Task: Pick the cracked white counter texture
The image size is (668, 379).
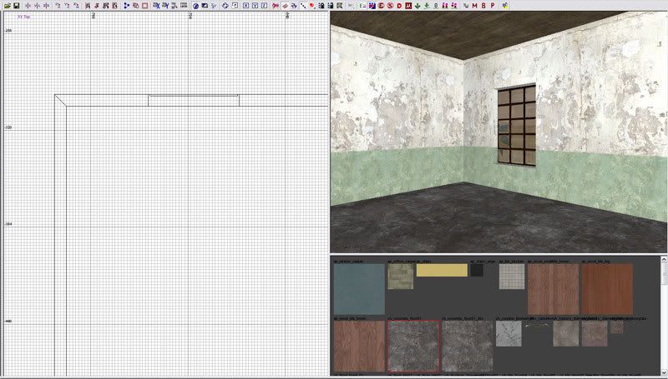Action: [x=508, y=333]
